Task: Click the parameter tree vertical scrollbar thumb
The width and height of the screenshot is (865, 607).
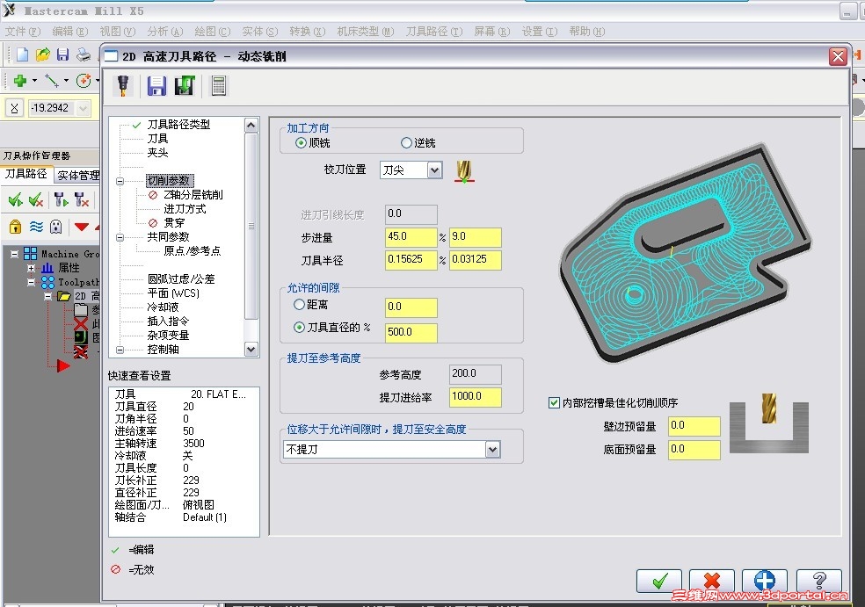Action: pos(251,226)
